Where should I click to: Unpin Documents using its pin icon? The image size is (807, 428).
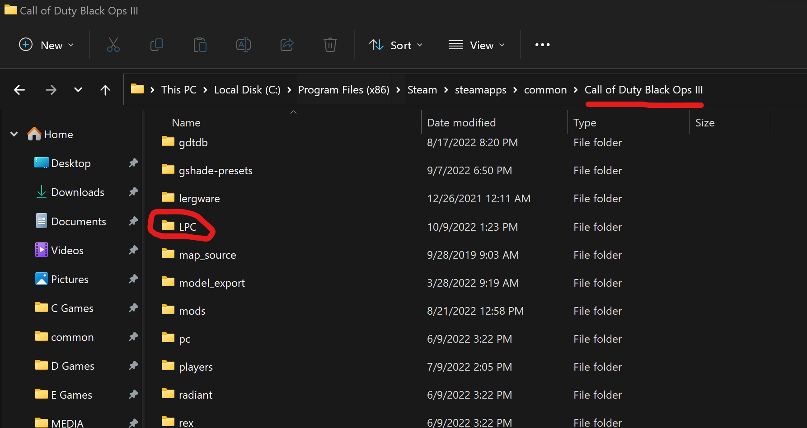(133, 221)
